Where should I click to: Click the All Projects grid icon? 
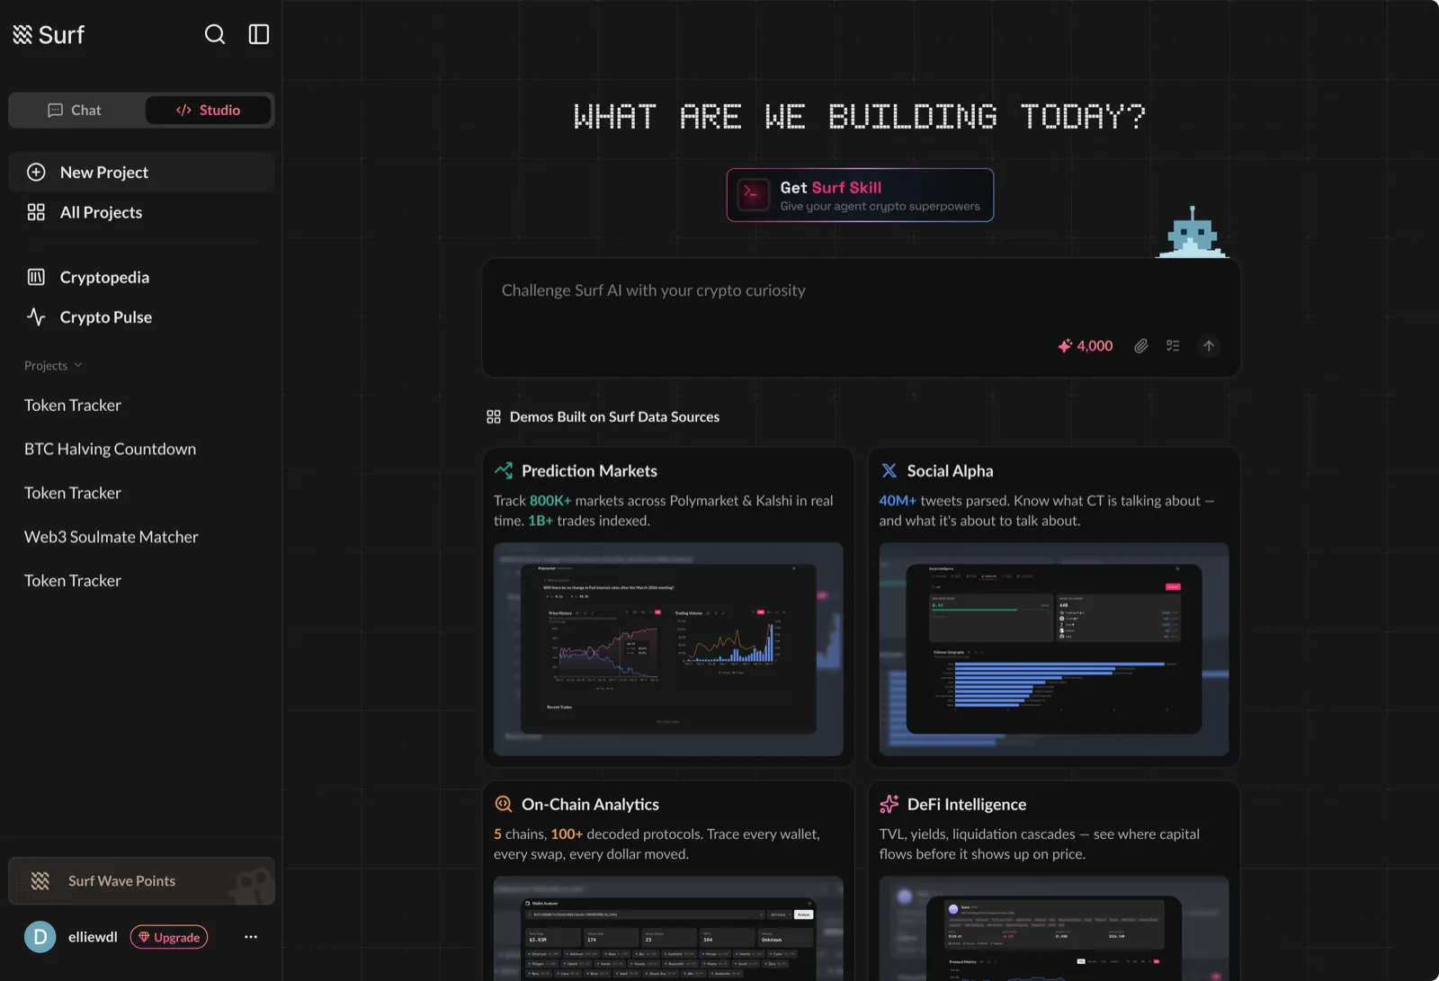pyautogui.click(x=36, y=212)
